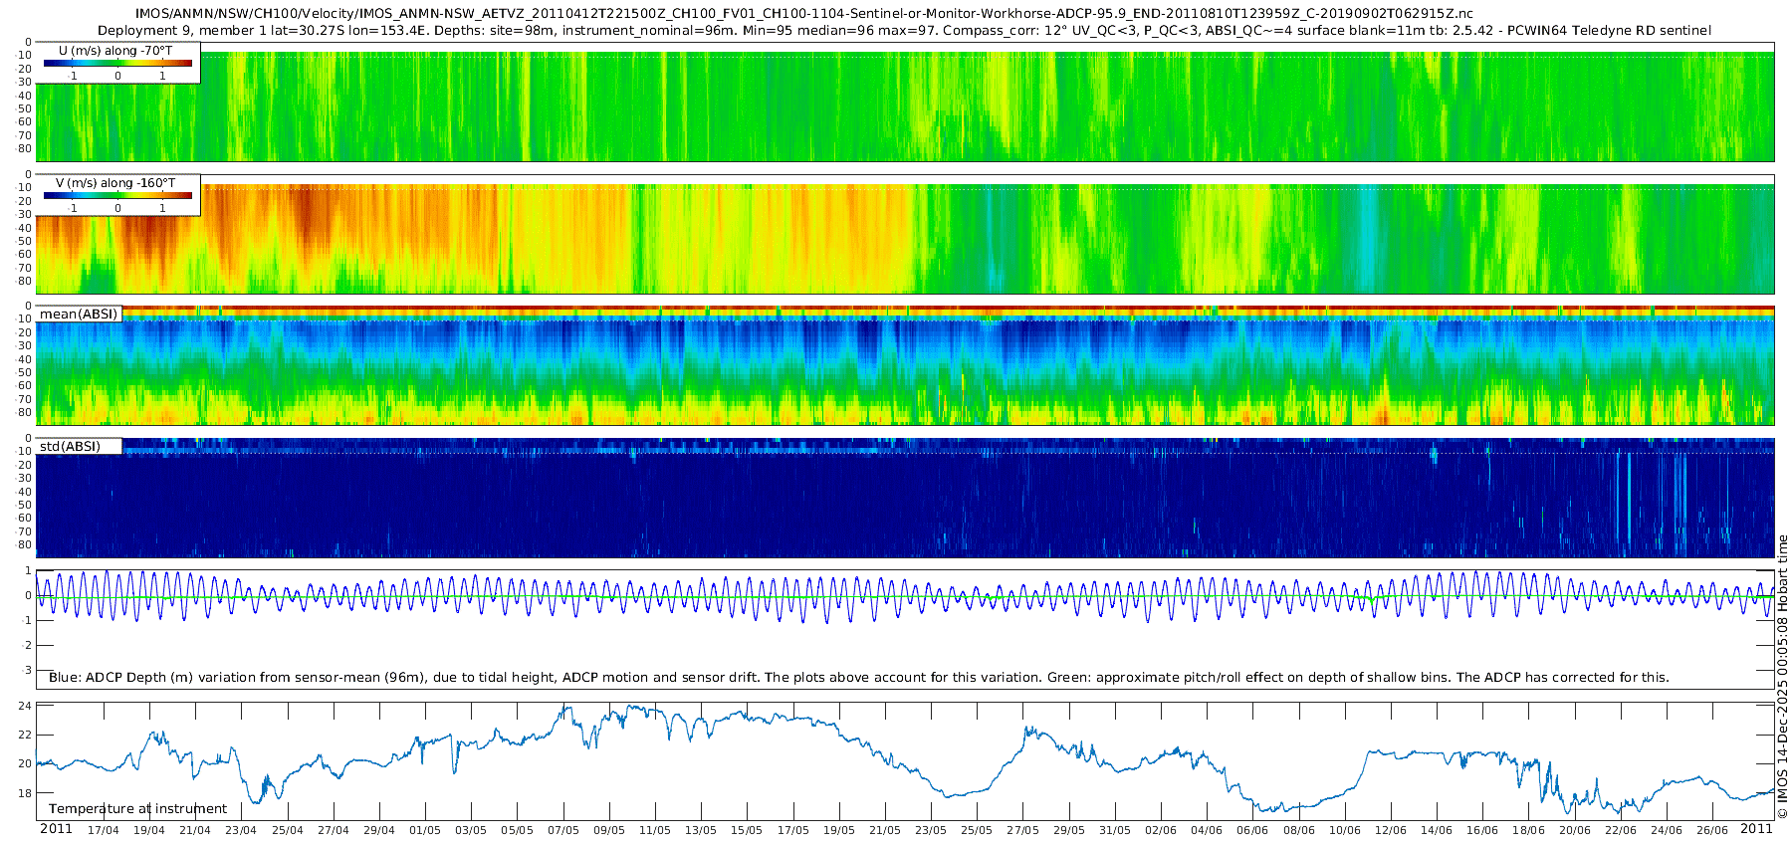Click the 17/04 date tick label
The width and height of the screenshot is (1792, 846).
pos(103,830)
